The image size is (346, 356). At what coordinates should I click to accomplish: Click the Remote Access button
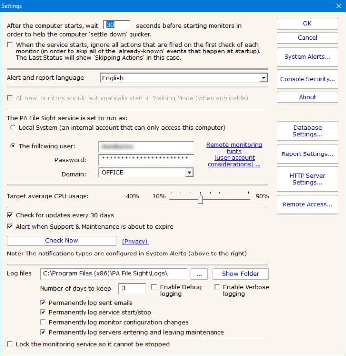pyautogui.click(x=307, y=204)
